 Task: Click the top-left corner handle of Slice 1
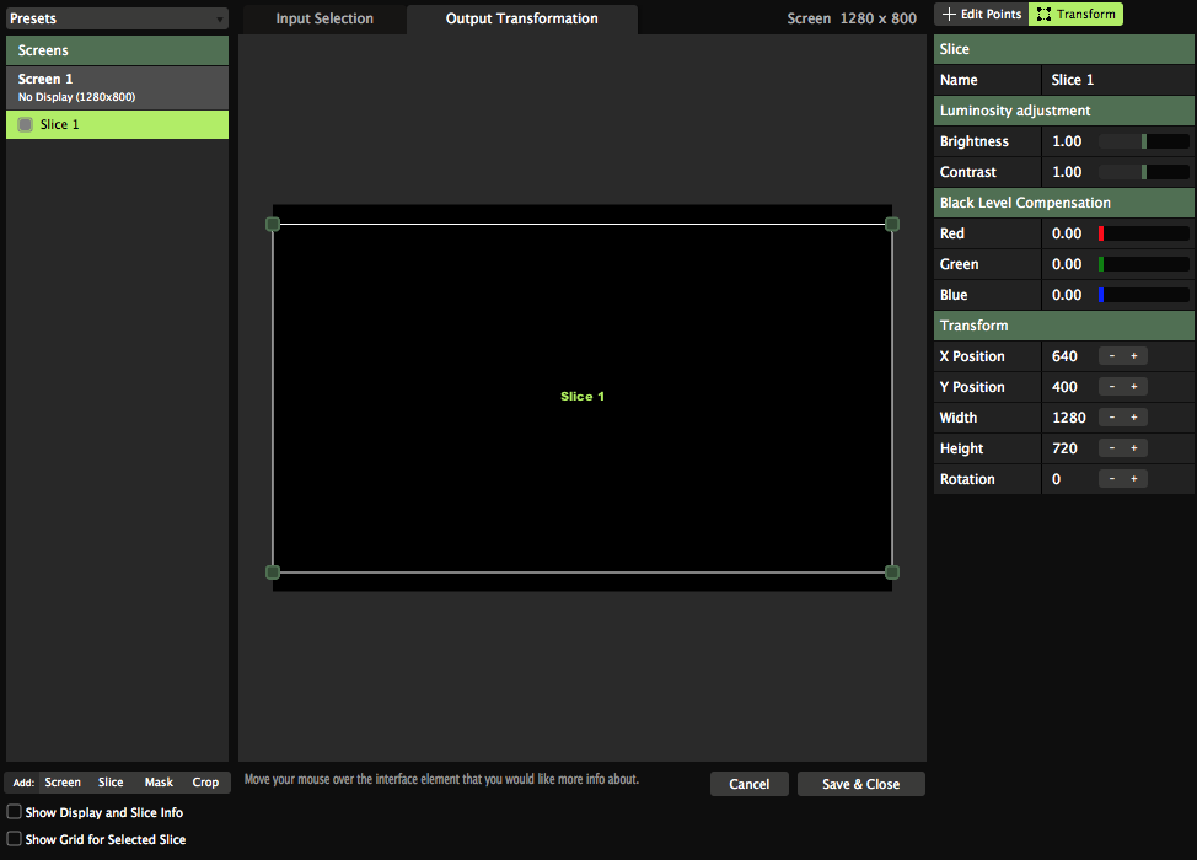coord(273,224)
